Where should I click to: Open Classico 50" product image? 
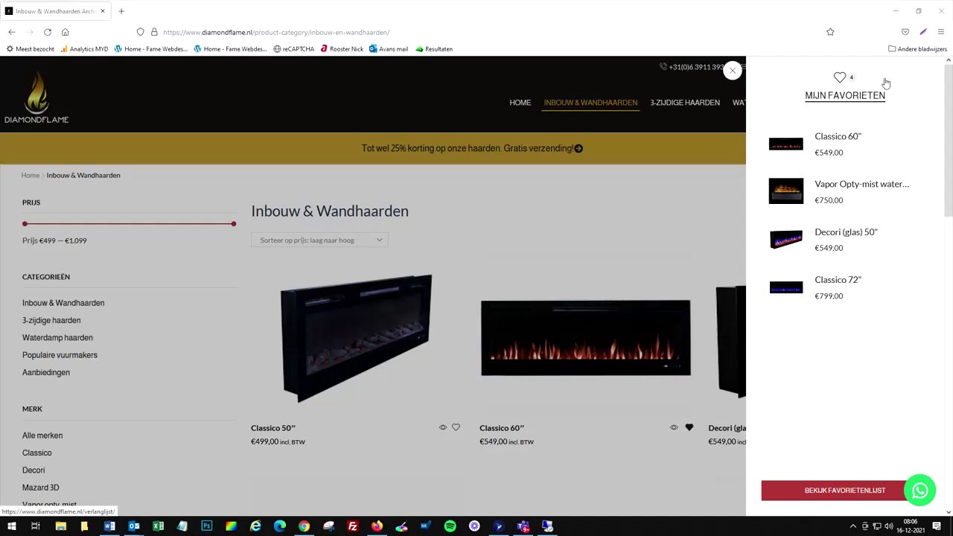pyautogui.click(x=356, y=338)
